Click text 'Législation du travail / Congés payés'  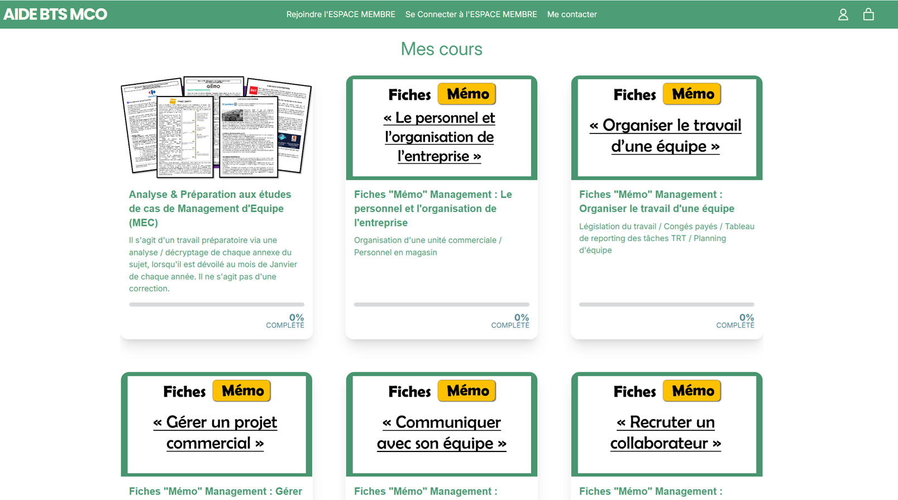coord(667,238)
